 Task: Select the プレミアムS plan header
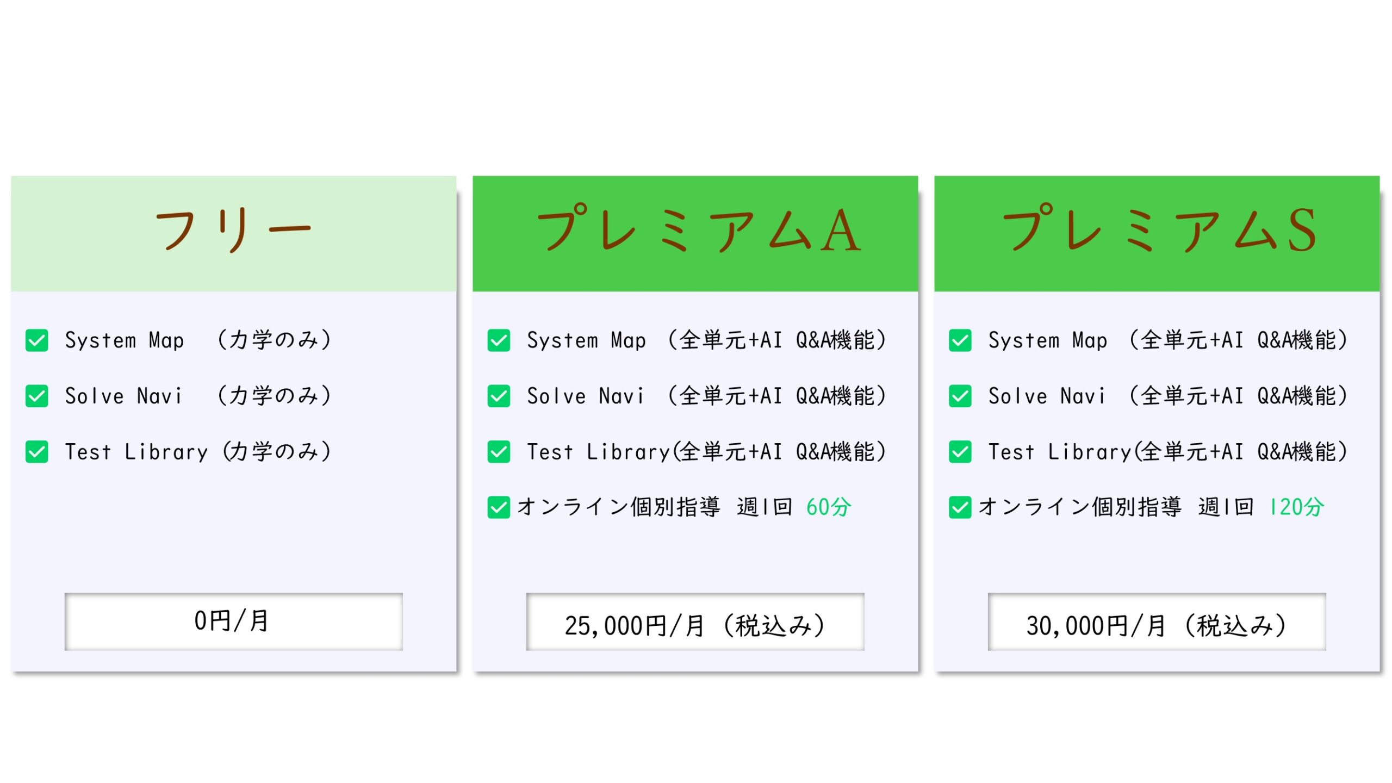(1157, 233)
